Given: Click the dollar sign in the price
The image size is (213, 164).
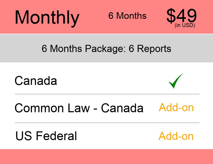Looking at the screenshot, I should [x=172, y=16].
